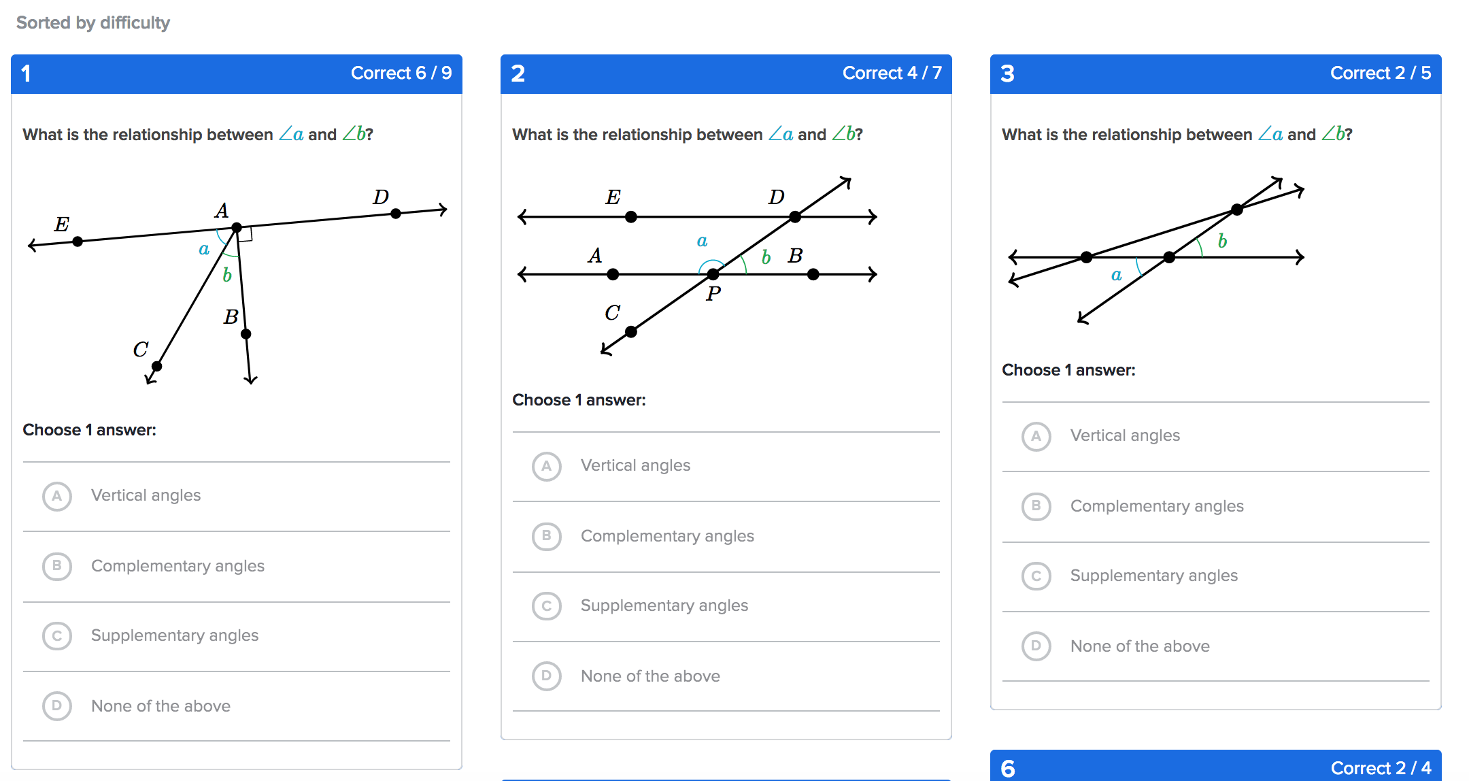
Task: Click the parallel lines diagram in question 2
Action: click(698, 265)
